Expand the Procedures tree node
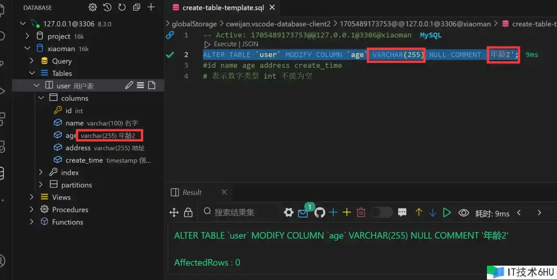 point(32,209)
